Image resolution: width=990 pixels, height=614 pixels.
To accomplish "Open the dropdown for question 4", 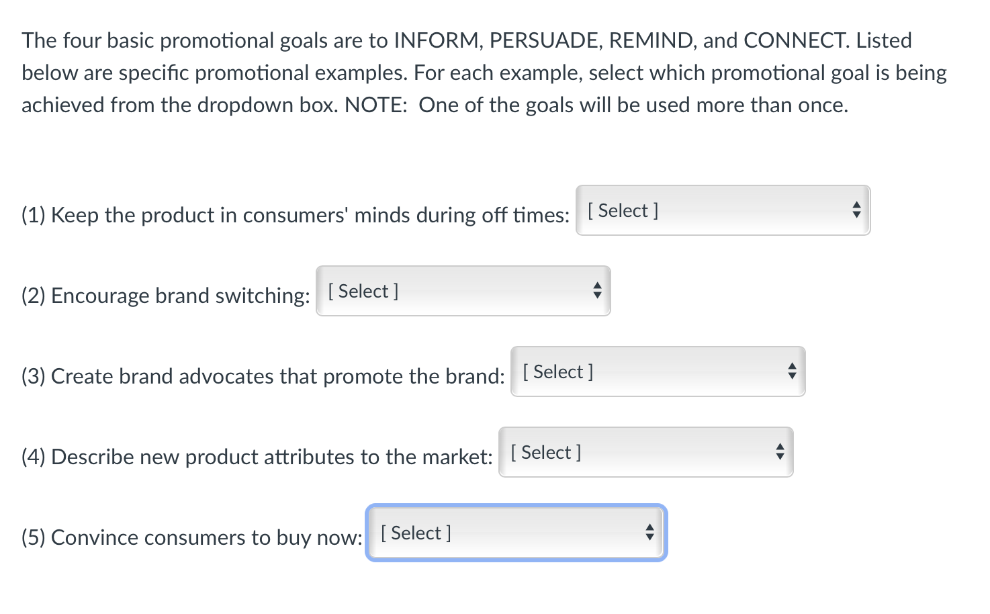I will (645, 452).
